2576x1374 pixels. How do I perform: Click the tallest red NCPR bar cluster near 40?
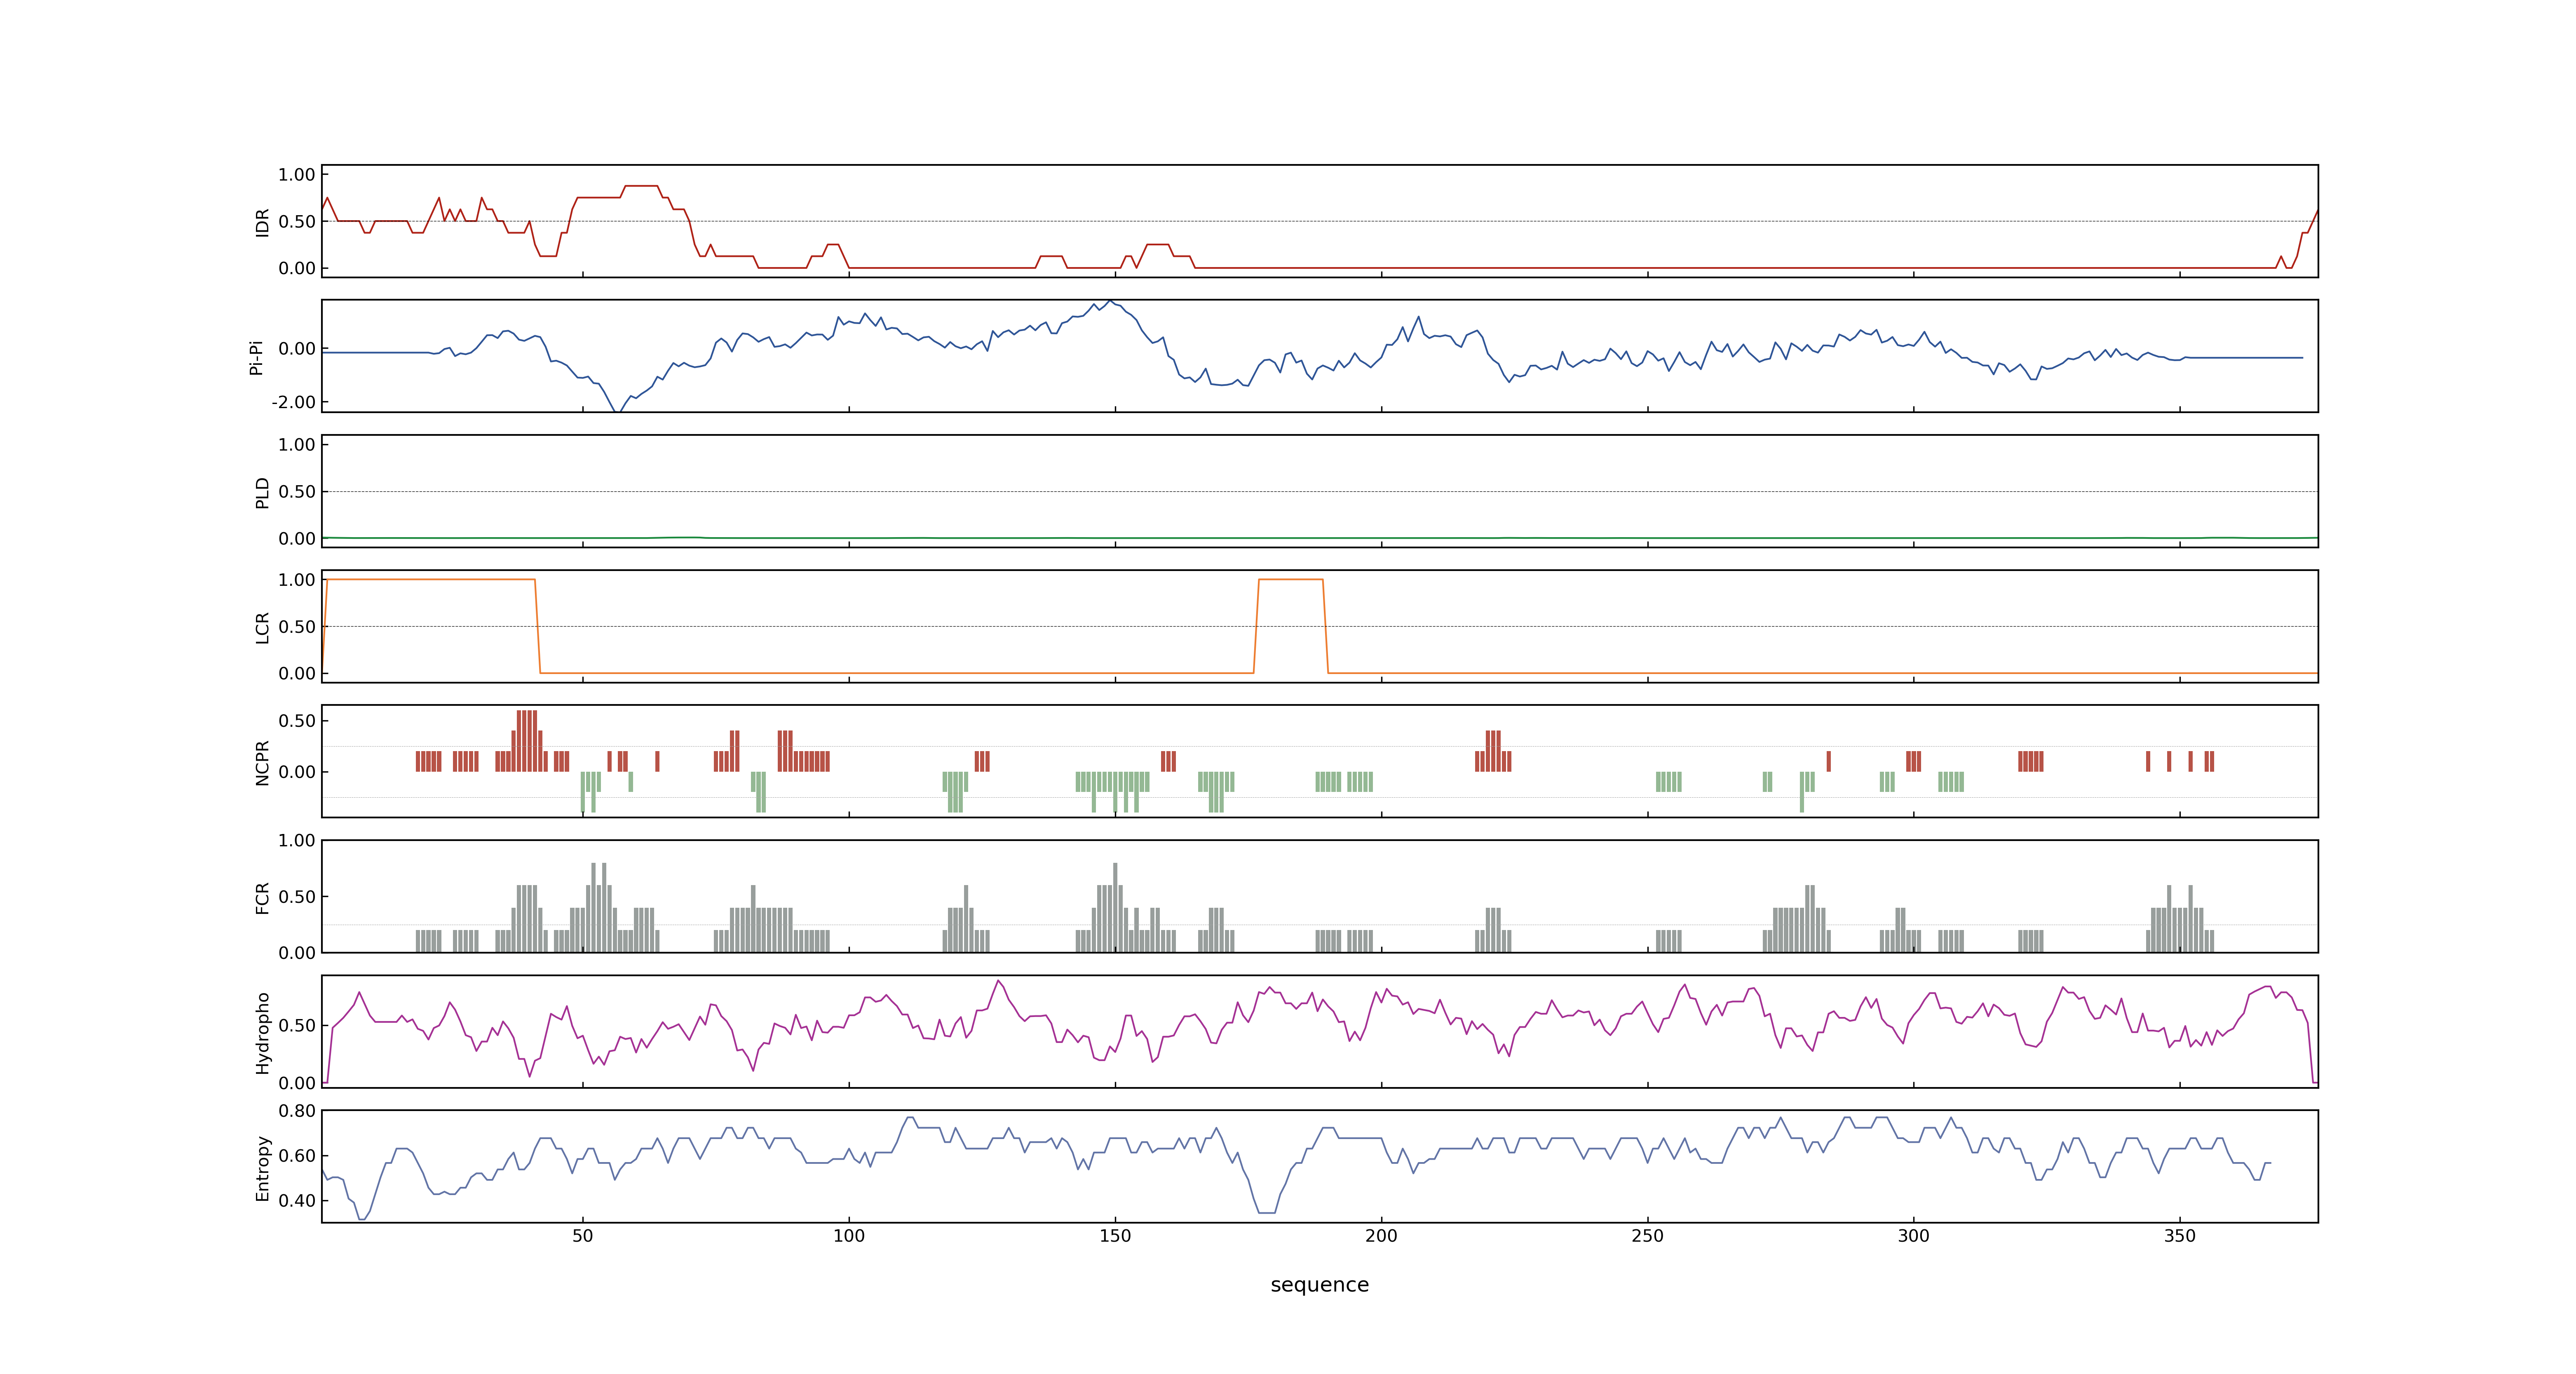pyautogui.click(x=527, y=740)
